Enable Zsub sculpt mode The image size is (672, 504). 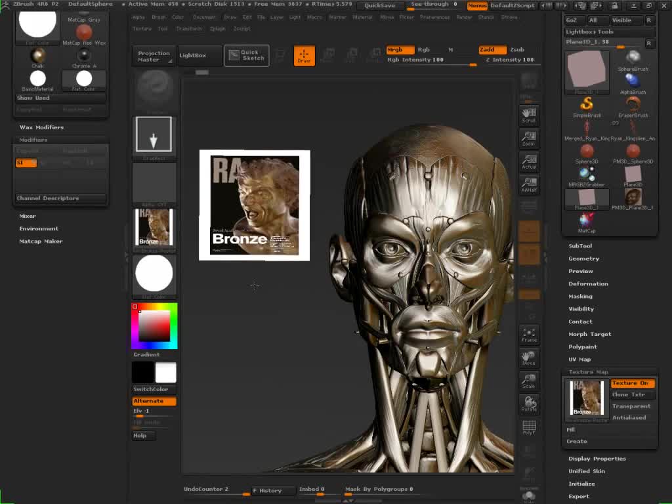pyautogui.click(x=517, y=50)
